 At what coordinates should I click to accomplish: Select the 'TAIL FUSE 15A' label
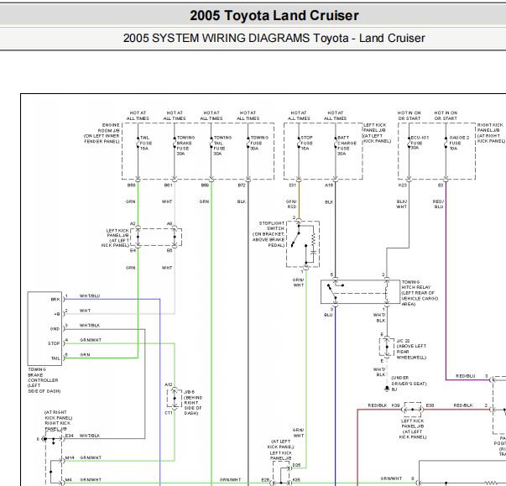click(x=145, y=143)
